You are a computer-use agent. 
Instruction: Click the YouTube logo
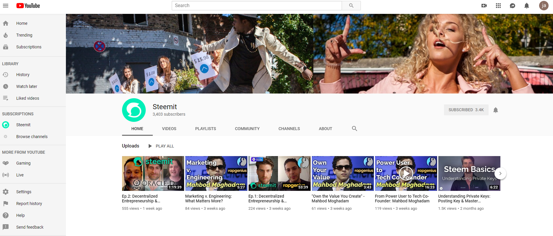[28, 6]
